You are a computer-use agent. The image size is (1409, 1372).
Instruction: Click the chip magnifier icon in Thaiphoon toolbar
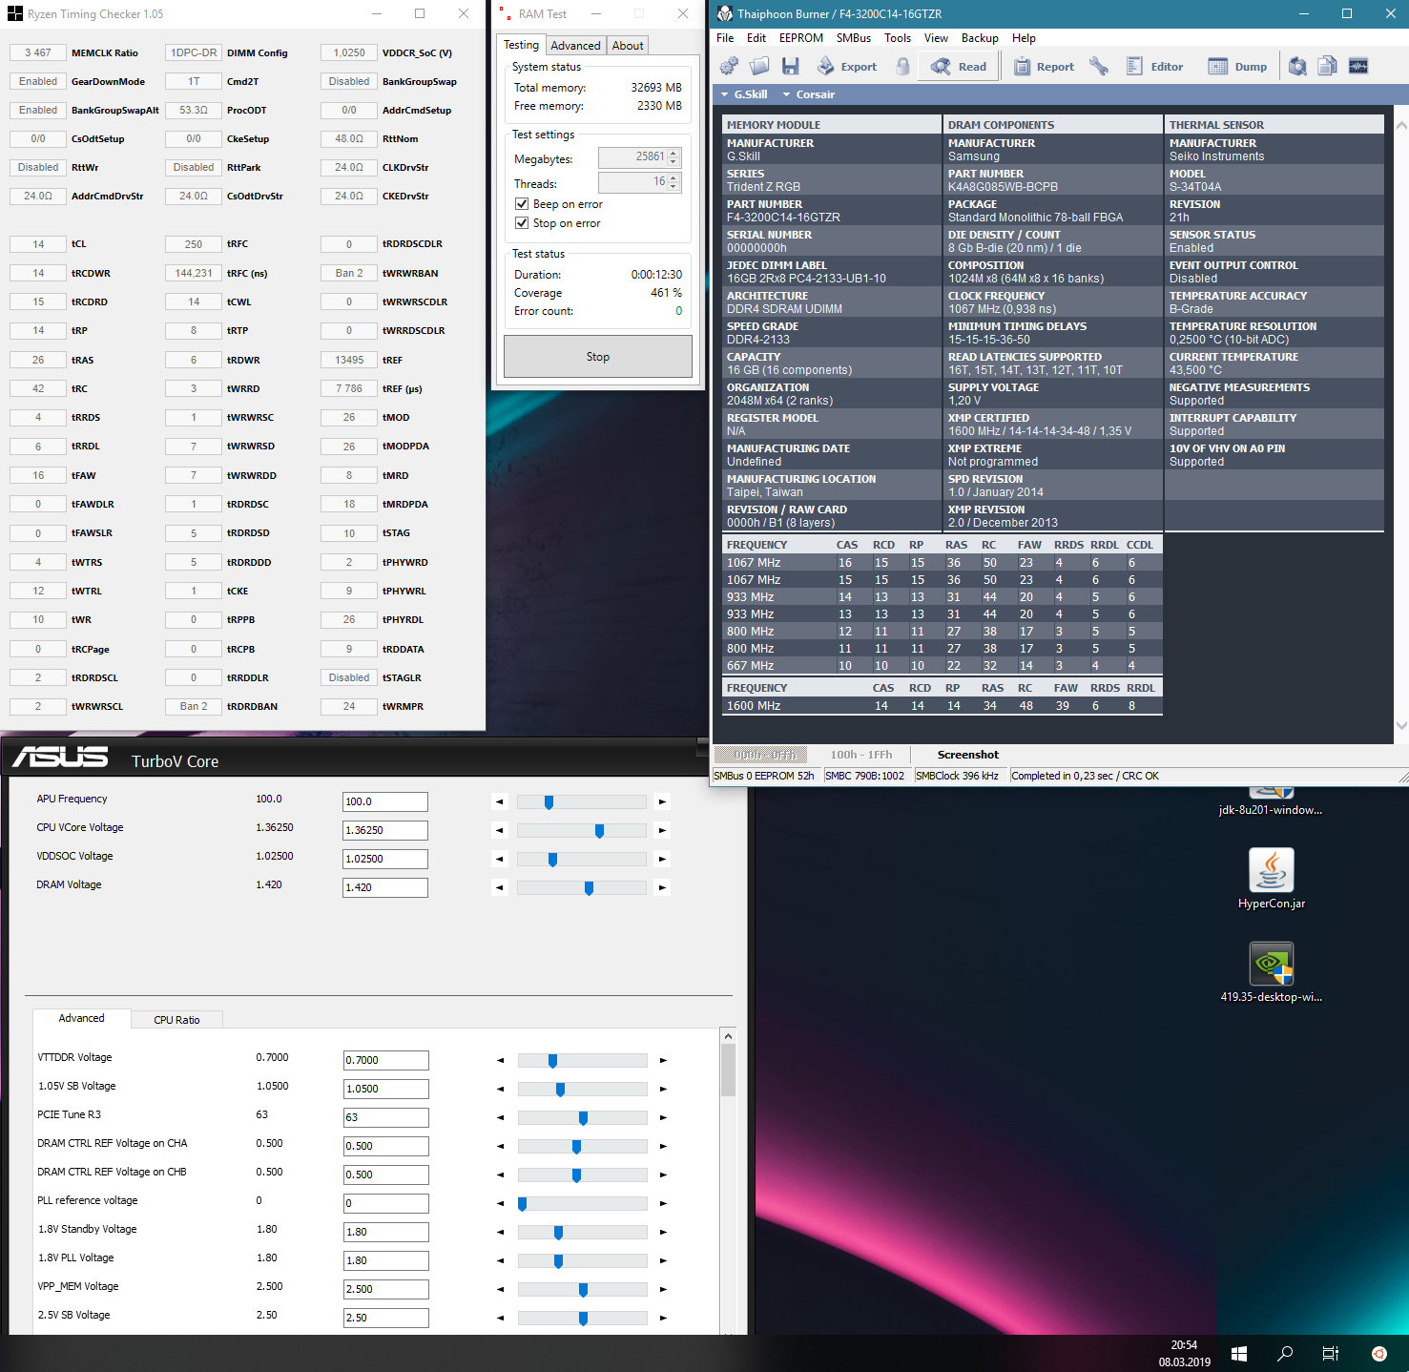pyautogui.click(x=1297, y=66)
